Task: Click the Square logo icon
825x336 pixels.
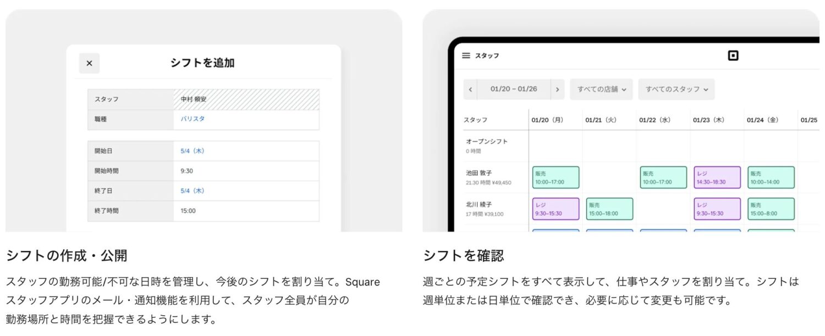Action: (733, 55)
